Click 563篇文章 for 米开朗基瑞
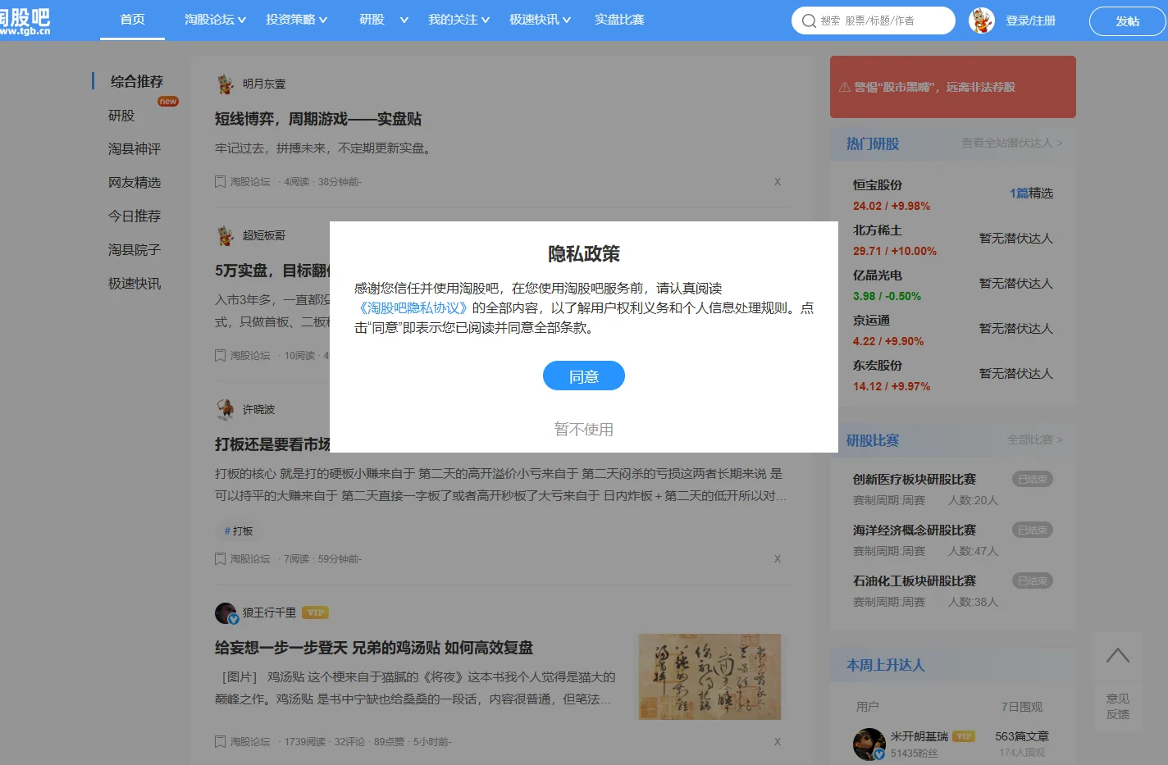The width and height of the screenshot is (1168, 765). point(1022,736)
